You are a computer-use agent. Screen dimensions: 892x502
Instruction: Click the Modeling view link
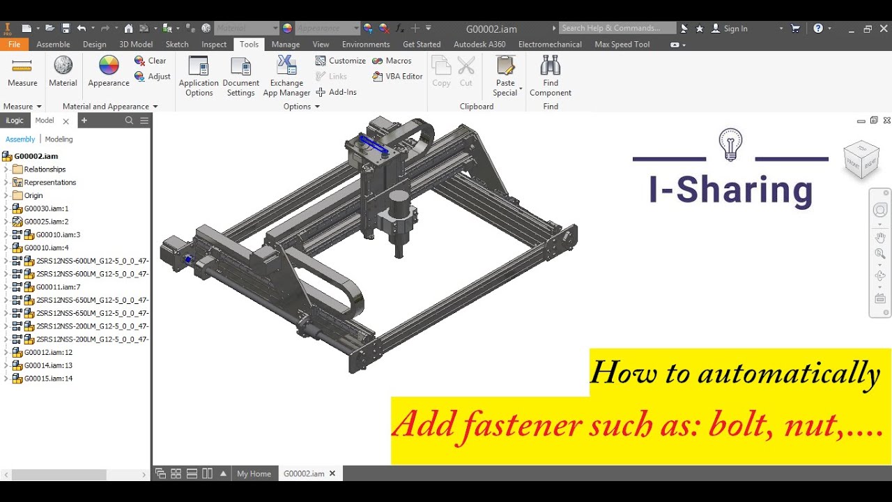(59, 139)
